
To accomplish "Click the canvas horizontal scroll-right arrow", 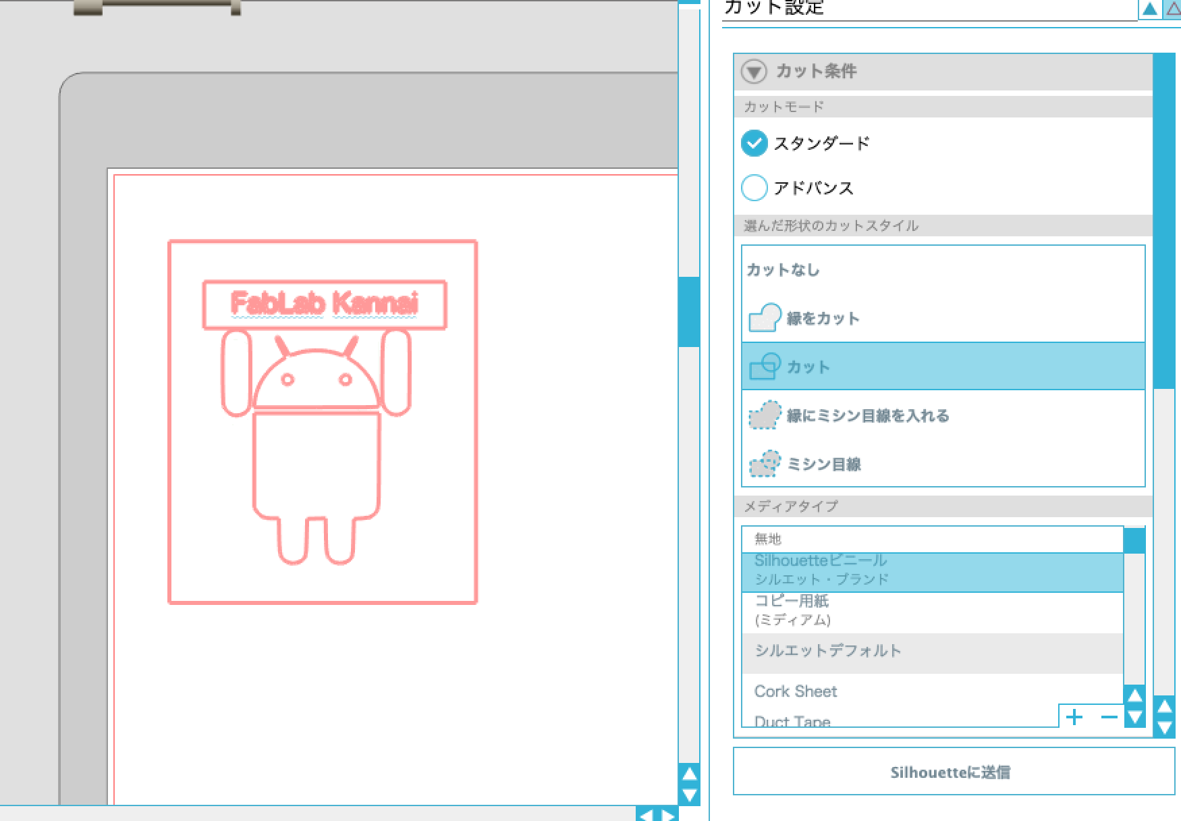I will 667,814.
